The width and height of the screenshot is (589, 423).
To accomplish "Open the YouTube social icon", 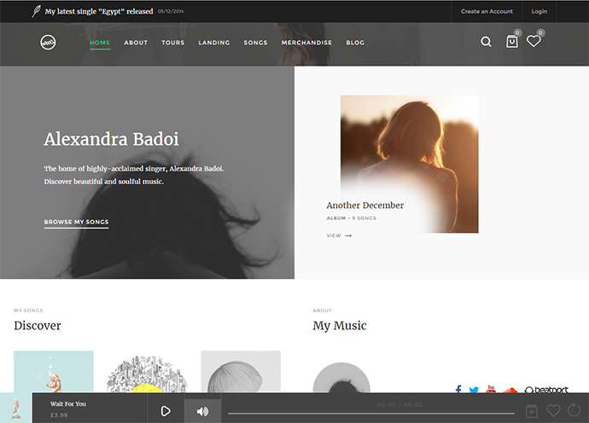I will click(x=491, y=389).
